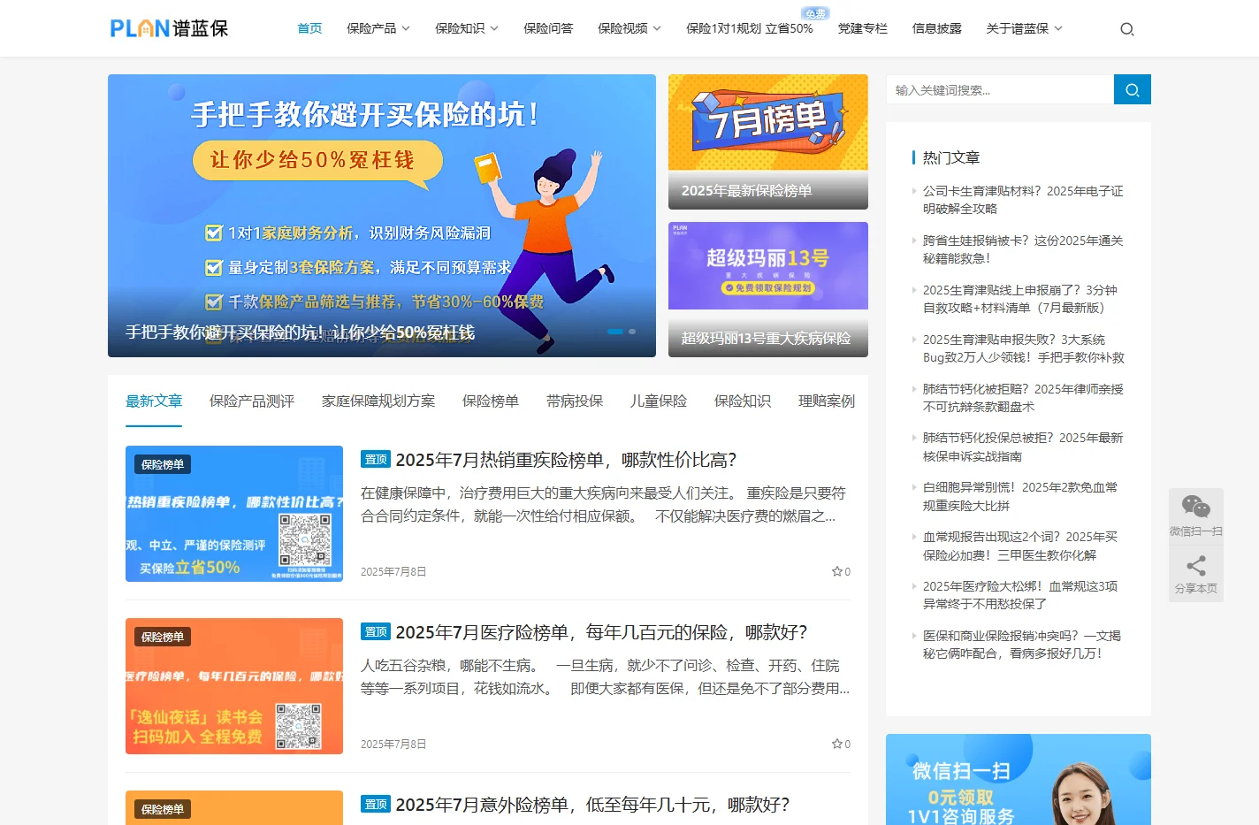
Task: Switch to the 理赔案例 tab
Action: 827,401
